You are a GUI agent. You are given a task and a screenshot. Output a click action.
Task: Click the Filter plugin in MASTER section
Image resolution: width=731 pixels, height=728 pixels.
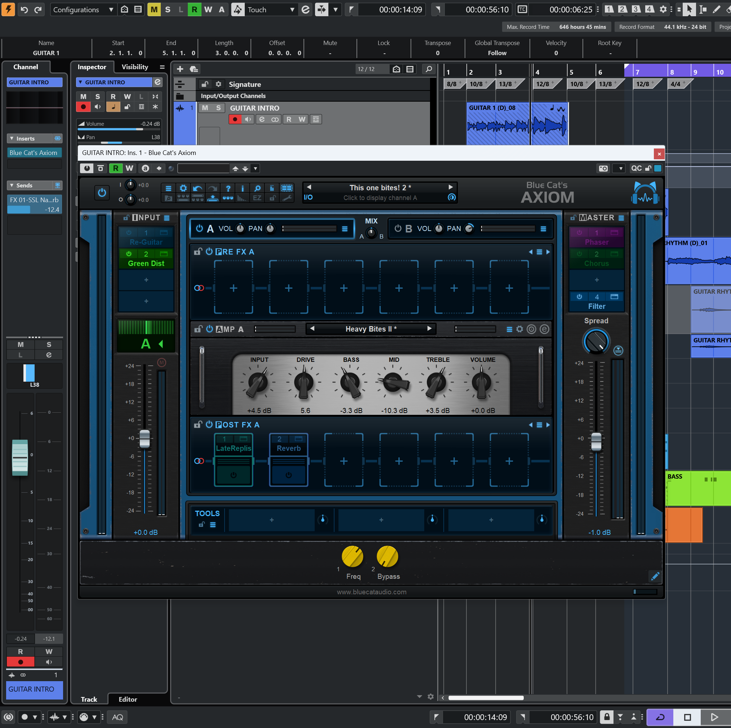tap(597, 302)
